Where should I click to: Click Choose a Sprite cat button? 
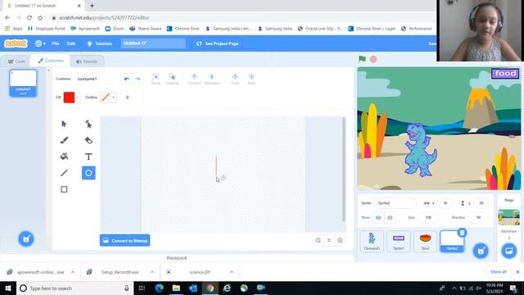(481, 251)
